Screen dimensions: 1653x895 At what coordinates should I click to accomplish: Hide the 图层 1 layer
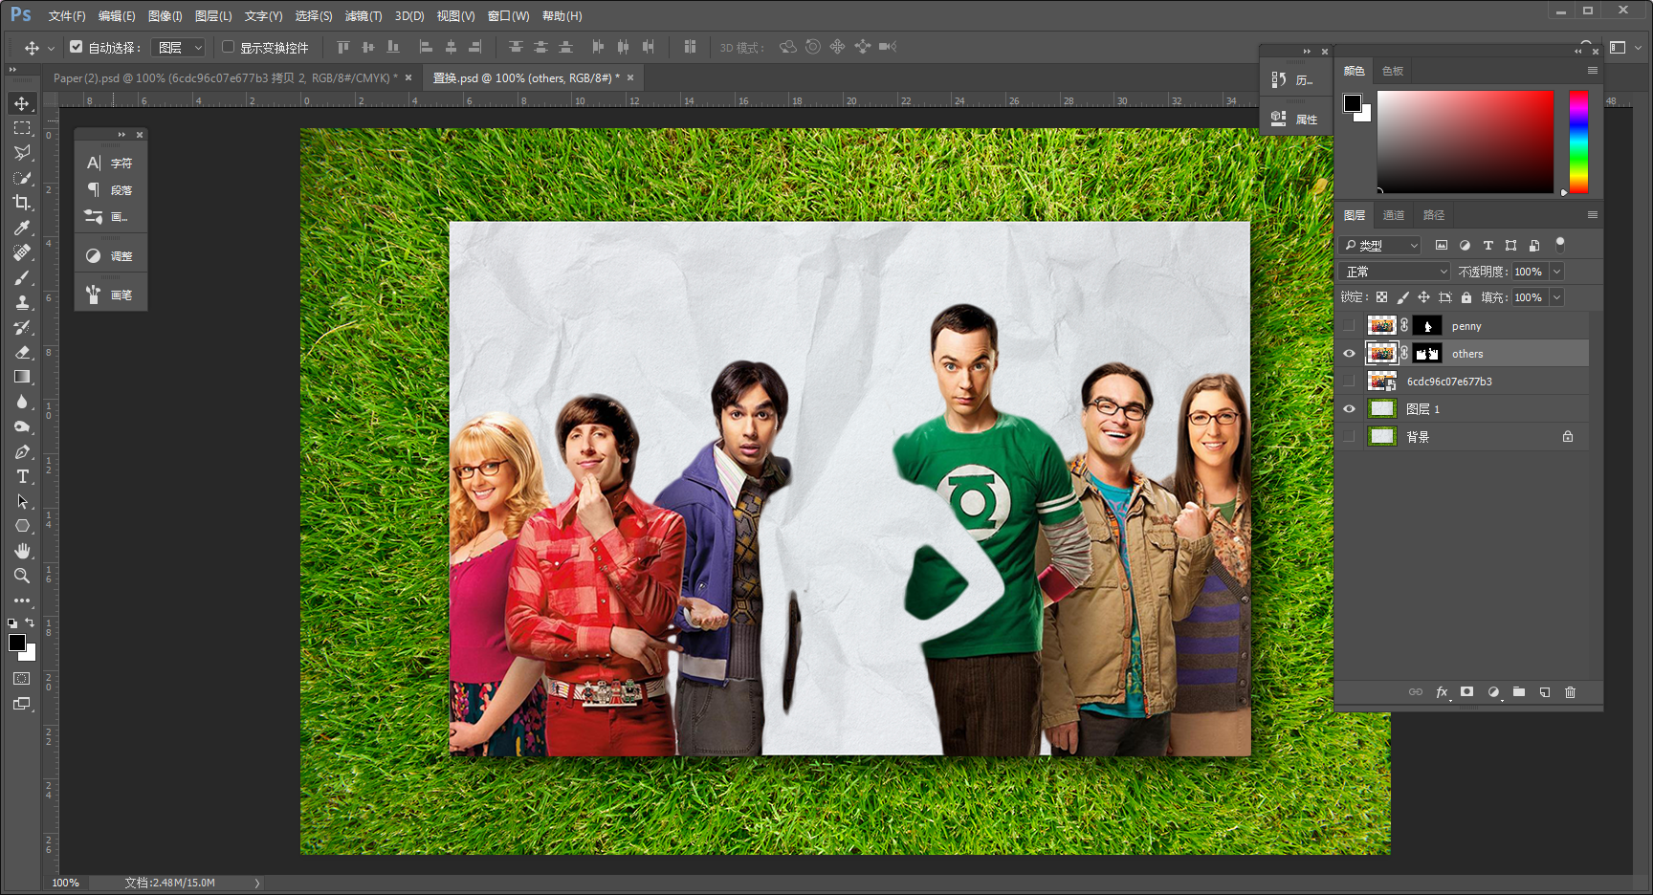[x=1349, y=409]
